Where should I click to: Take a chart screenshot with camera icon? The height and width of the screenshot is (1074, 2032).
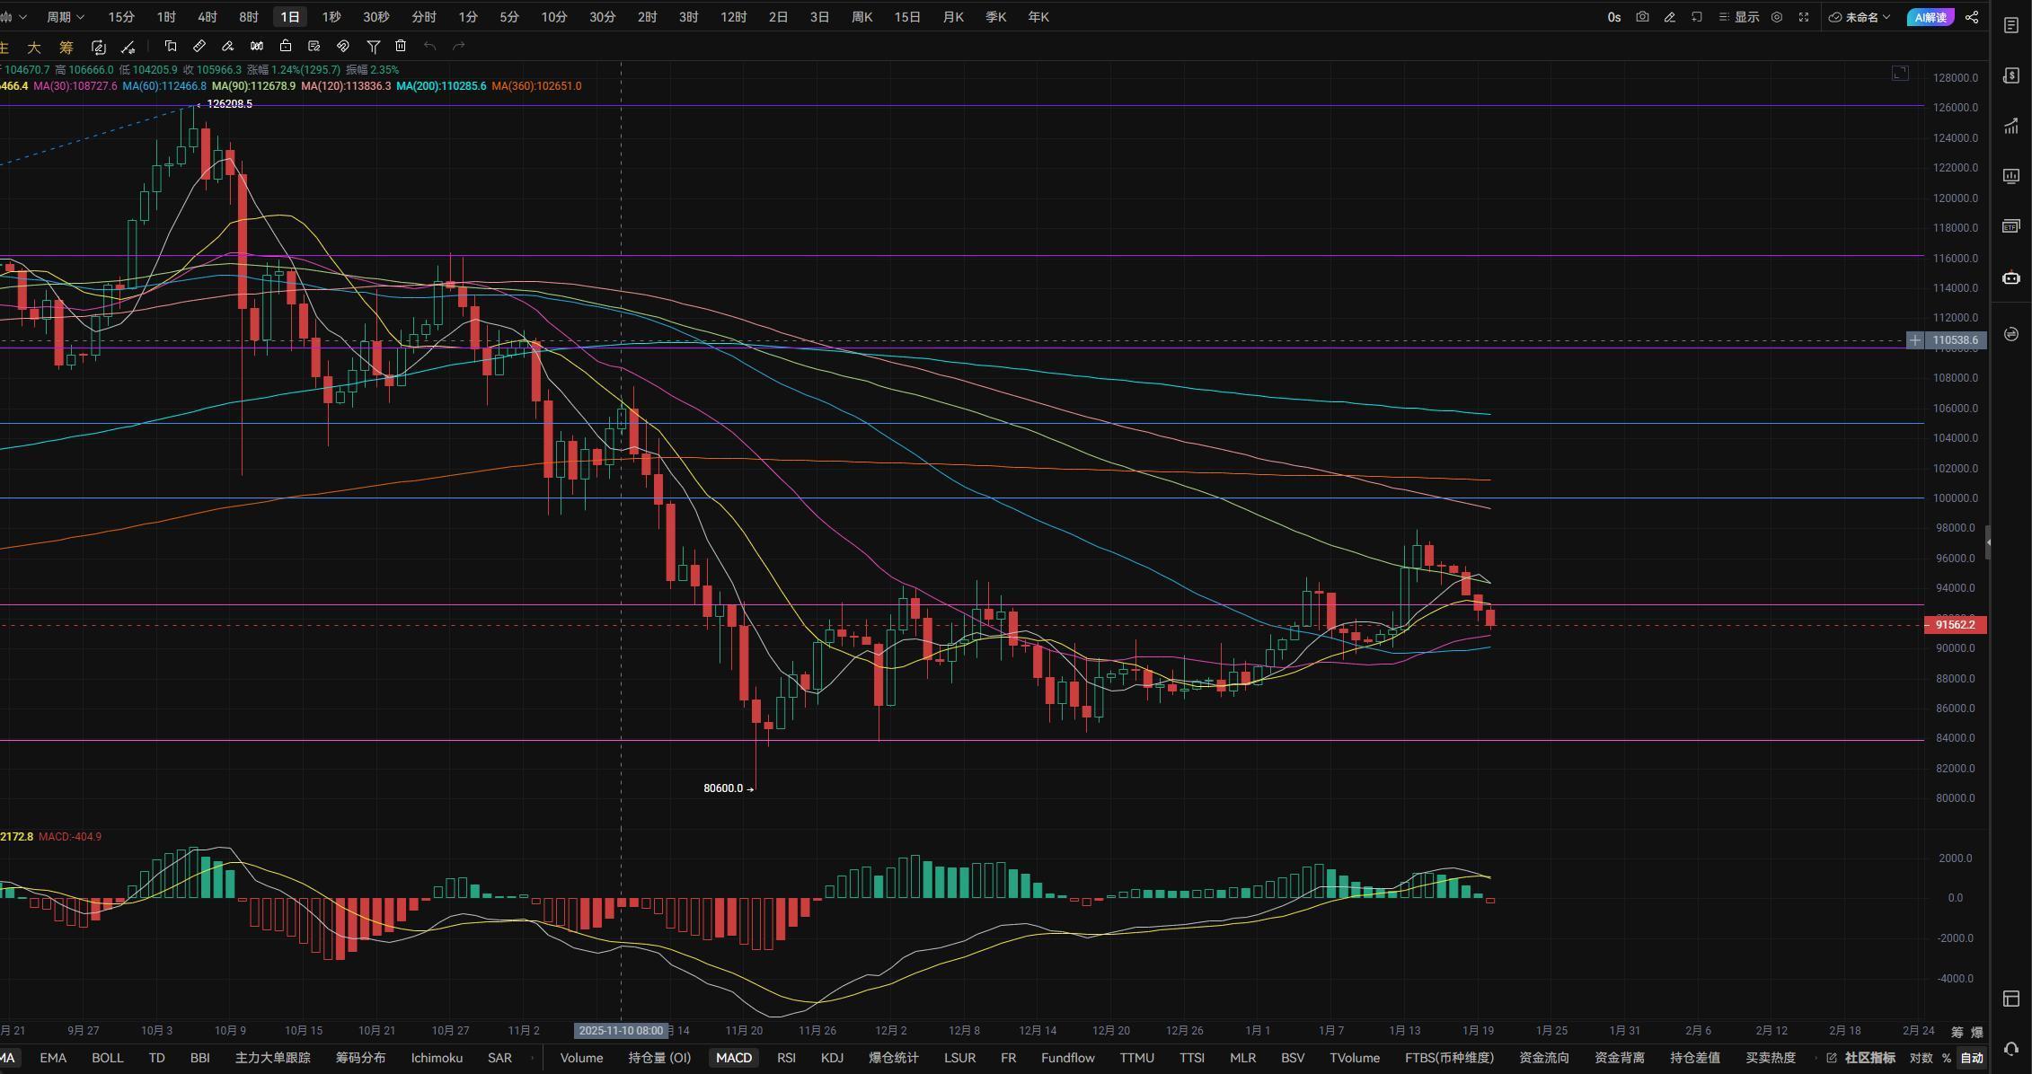pyautogui.click(x=1642, y=17)
